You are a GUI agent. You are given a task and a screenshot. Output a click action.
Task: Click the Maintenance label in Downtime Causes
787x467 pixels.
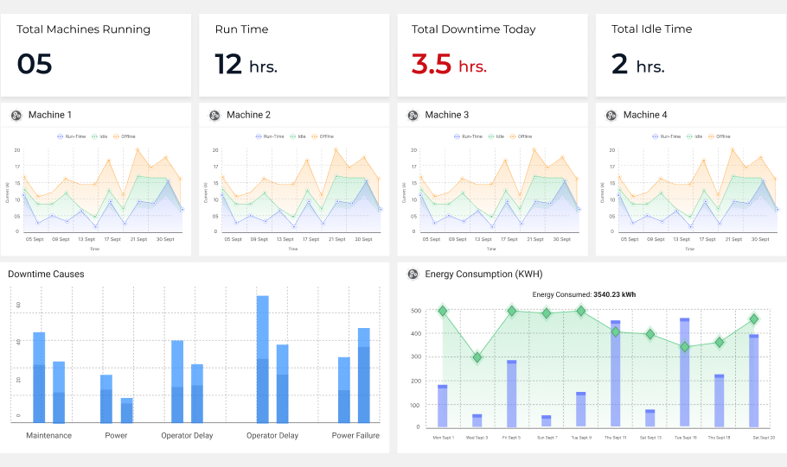(49, 436)
